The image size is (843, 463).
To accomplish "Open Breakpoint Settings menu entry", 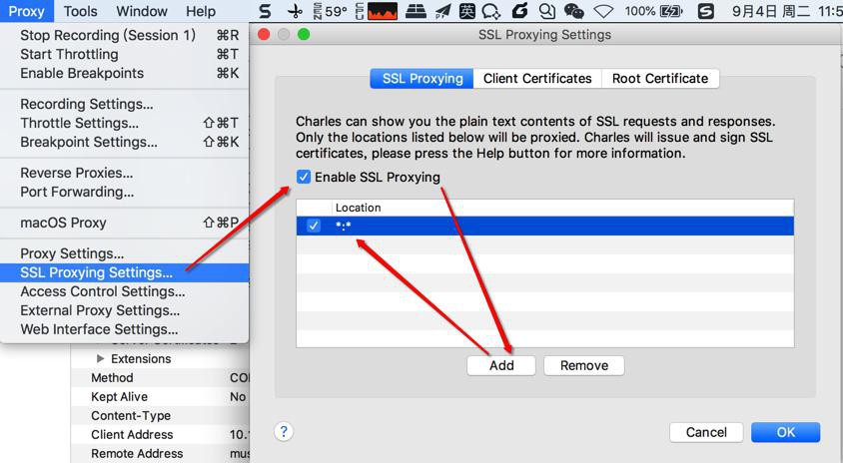I will pos(124,142).
